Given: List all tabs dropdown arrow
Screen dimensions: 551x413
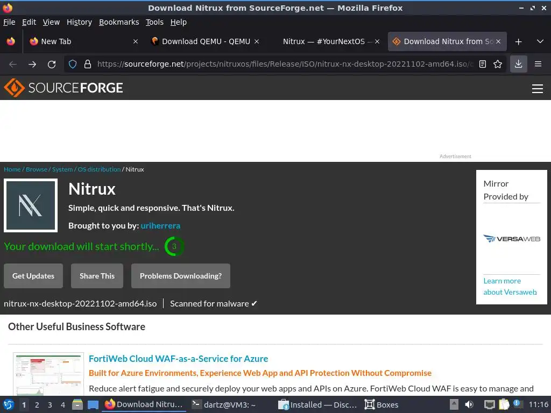Looking at the screenshot, I should pos(540,41).
